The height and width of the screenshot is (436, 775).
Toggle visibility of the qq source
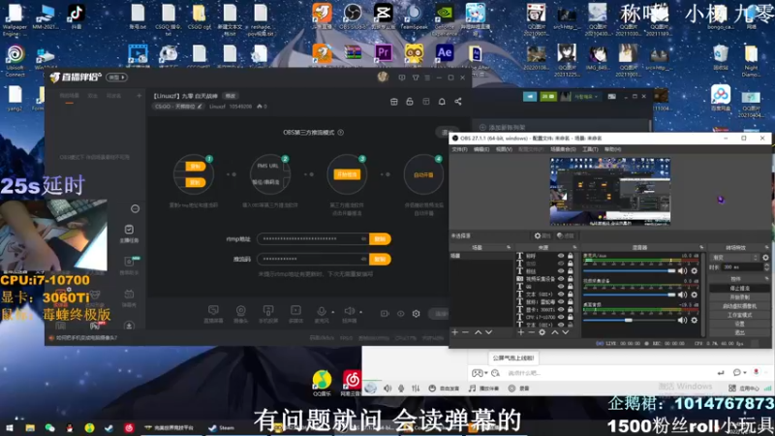(561, 286)
